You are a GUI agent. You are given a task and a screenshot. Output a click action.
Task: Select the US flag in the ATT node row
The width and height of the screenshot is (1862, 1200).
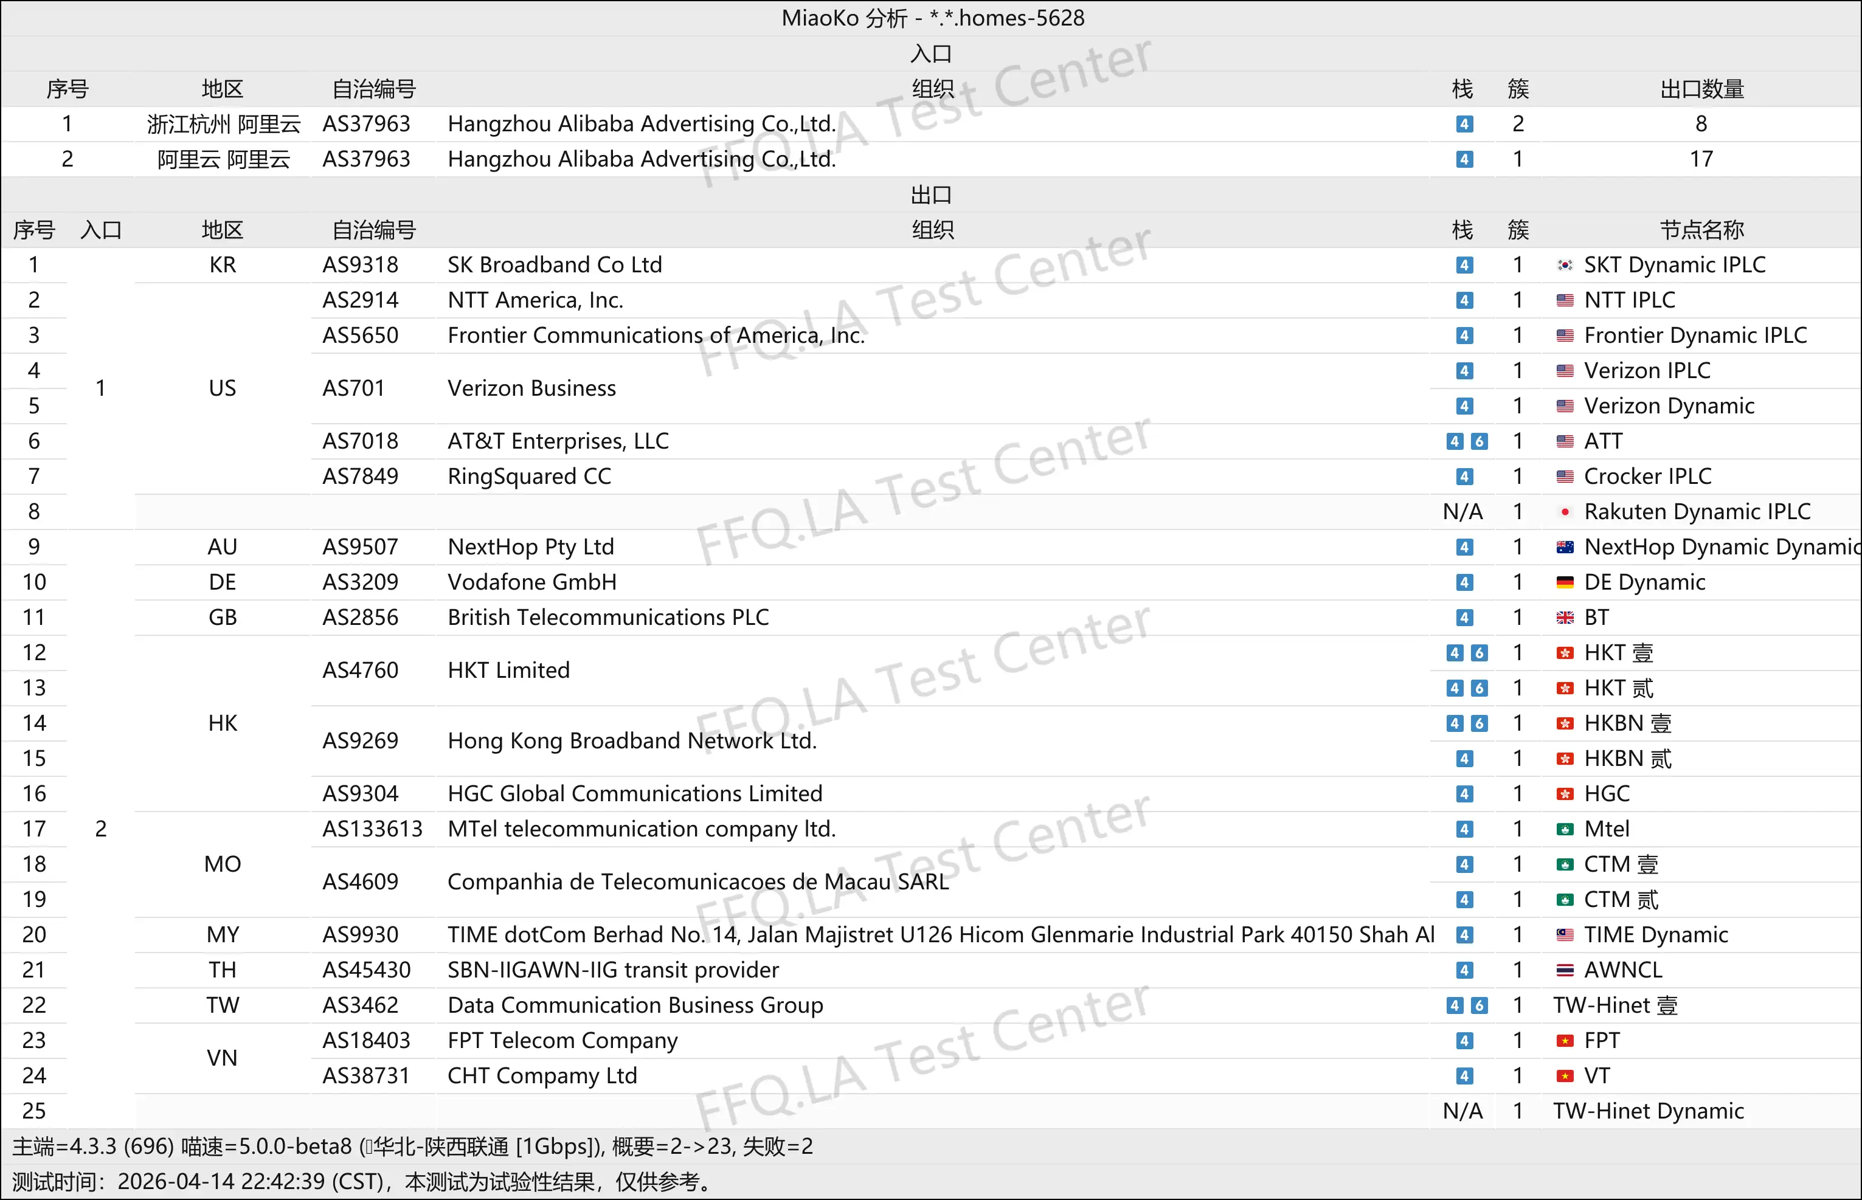(1564, 442)
